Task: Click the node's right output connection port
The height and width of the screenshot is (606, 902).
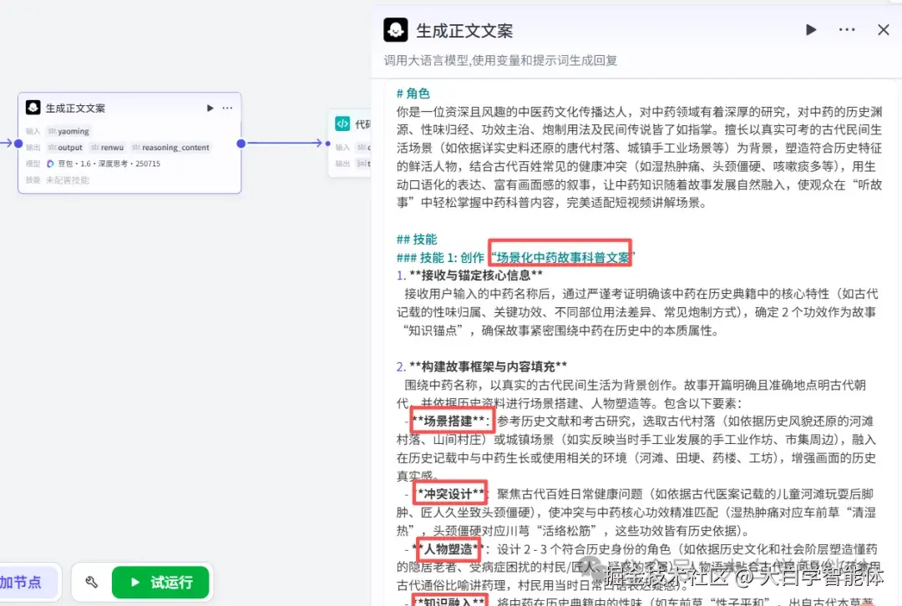Action: [x=241, y=143]
